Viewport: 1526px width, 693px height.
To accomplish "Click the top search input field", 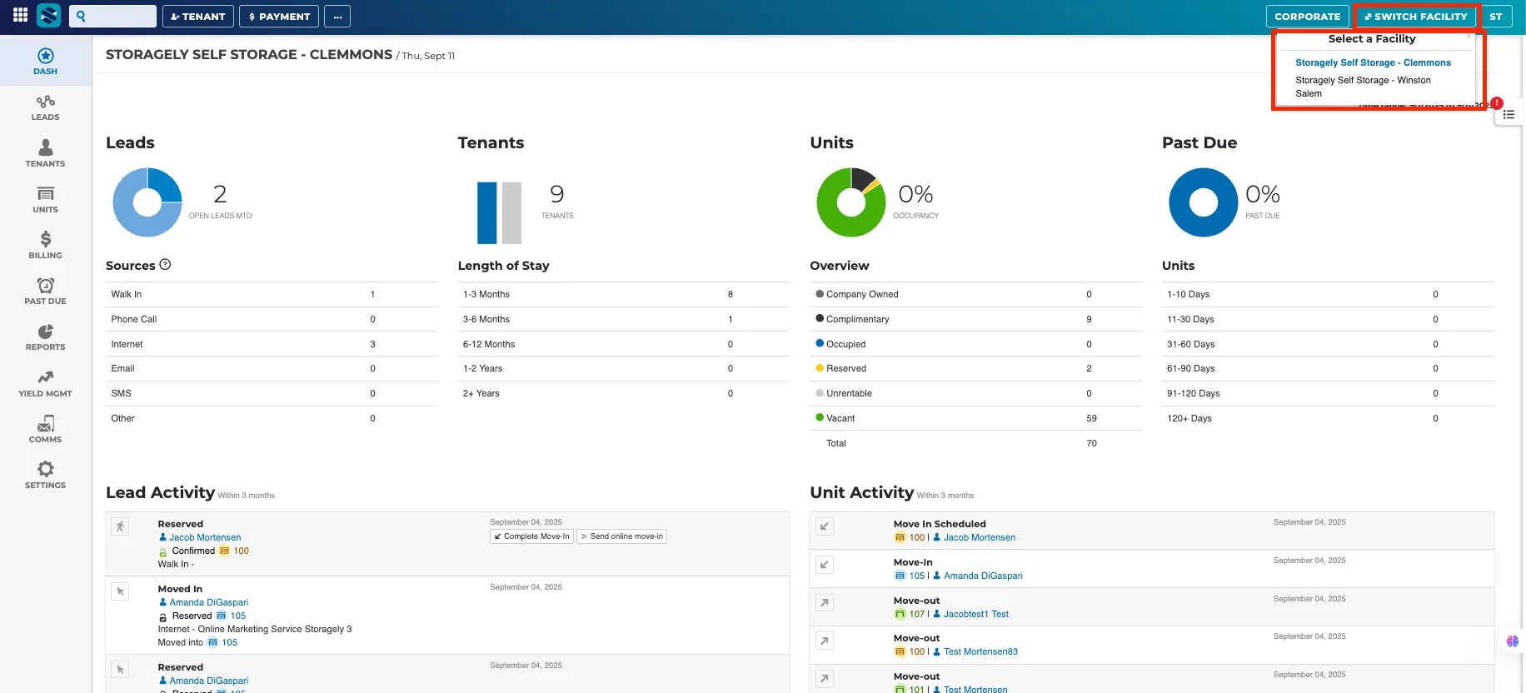I will [x=113, y=16].
